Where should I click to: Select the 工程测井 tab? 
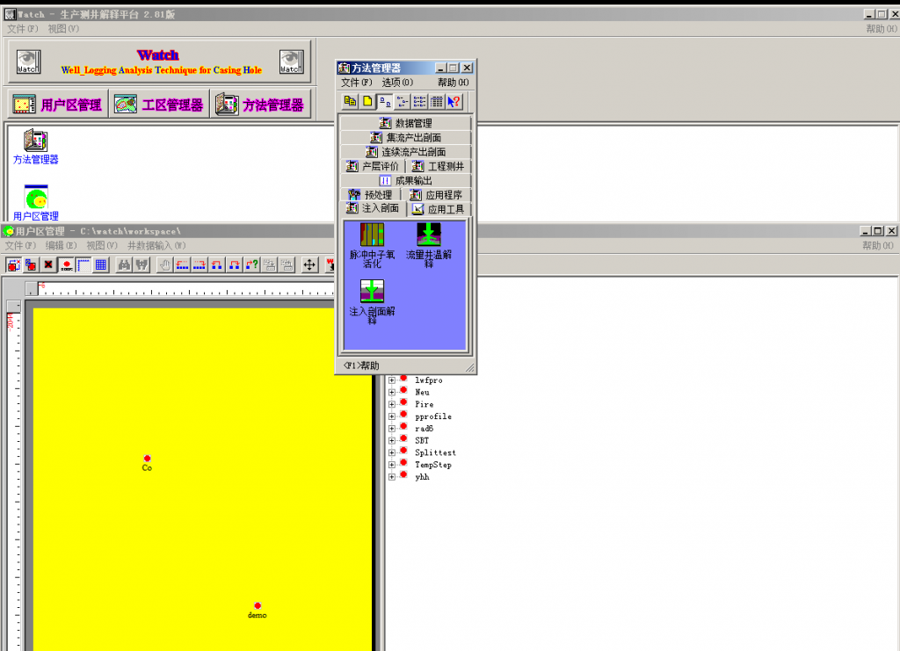439,166
